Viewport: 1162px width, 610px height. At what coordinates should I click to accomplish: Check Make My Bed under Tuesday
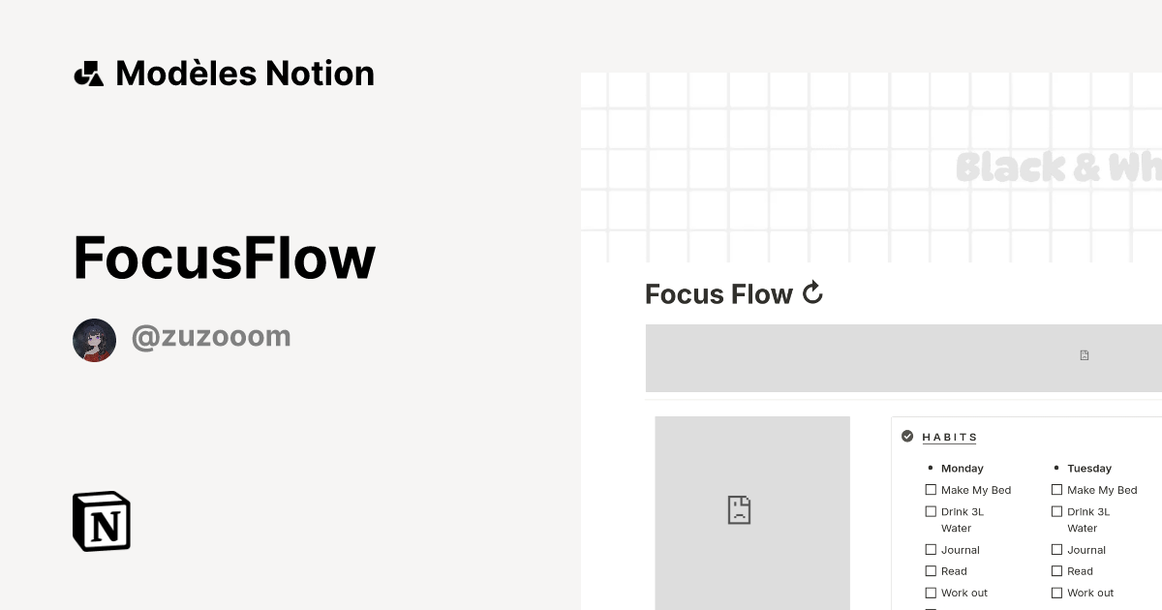tap(1056, 489)
